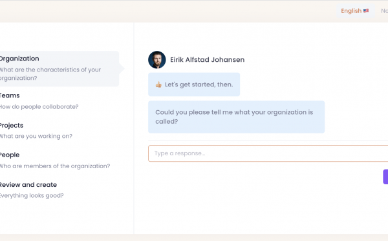
Task: Click the partially visible language option beside English
Action: [384, 11]
